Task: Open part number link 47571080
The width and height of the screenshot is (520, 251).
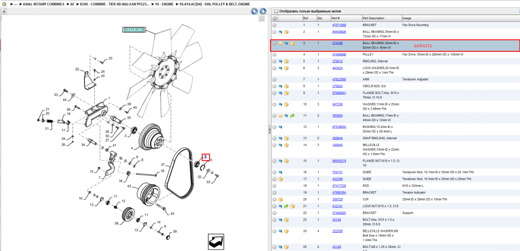Action: tap(339, 25)
